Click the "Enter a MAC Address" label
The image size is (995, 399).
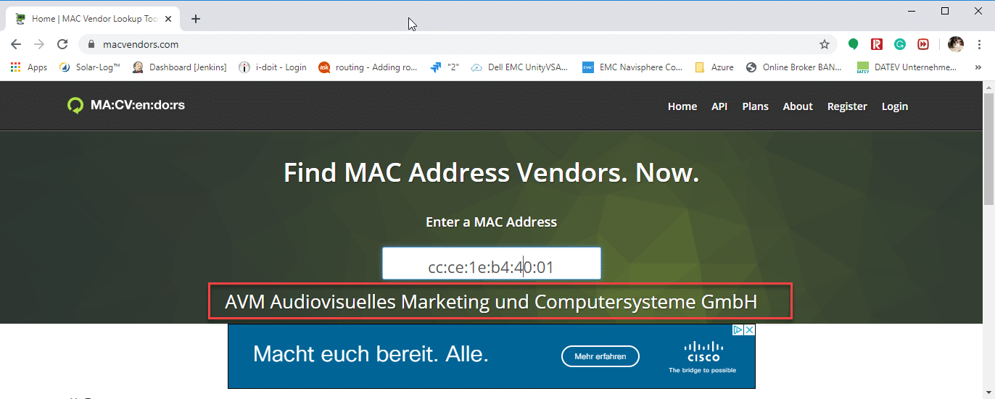tap(491, 222)
